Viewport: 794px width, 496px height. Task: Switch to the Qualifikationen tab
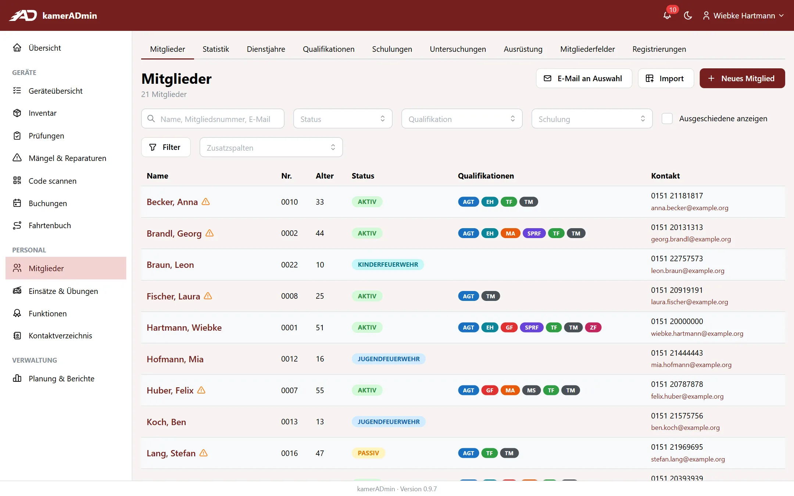(328, 49)
